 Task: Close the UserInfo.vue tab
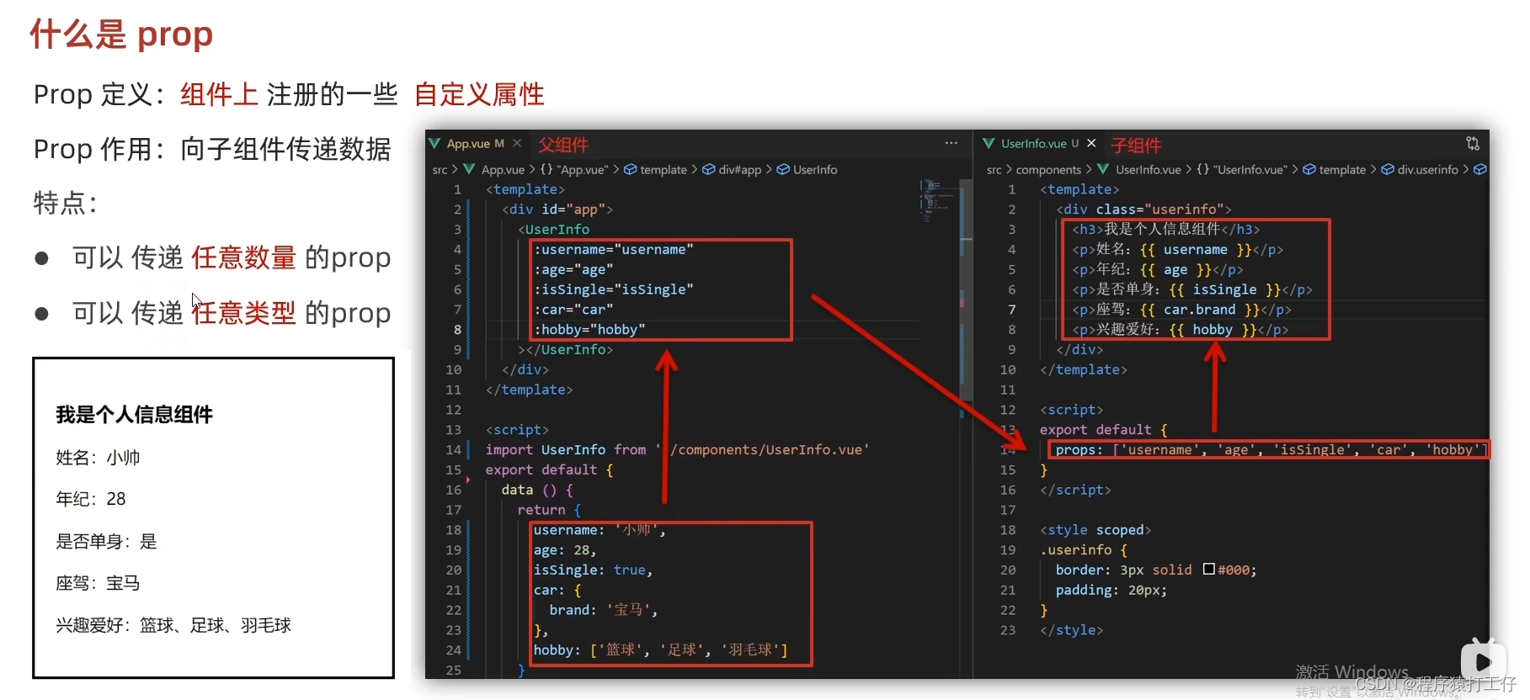pos(1091,144)
